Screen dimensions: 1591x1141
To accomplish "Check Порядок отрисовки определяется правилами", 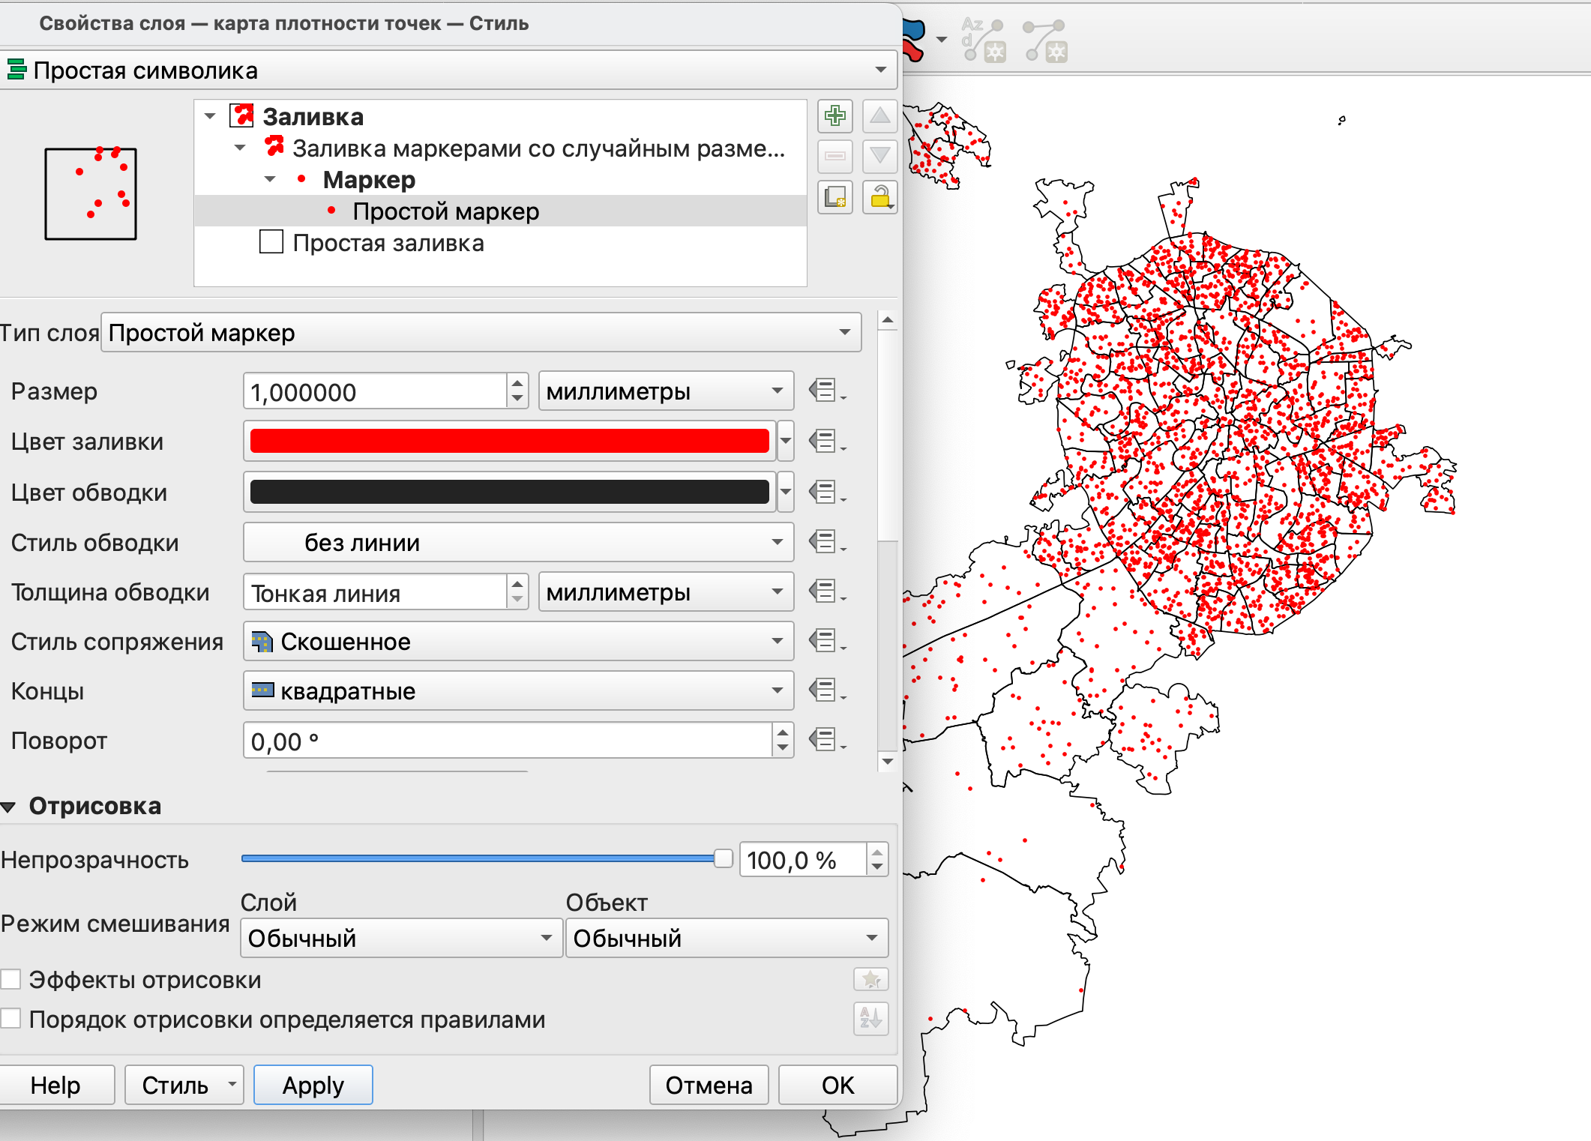I will (x=11, y=1019).
